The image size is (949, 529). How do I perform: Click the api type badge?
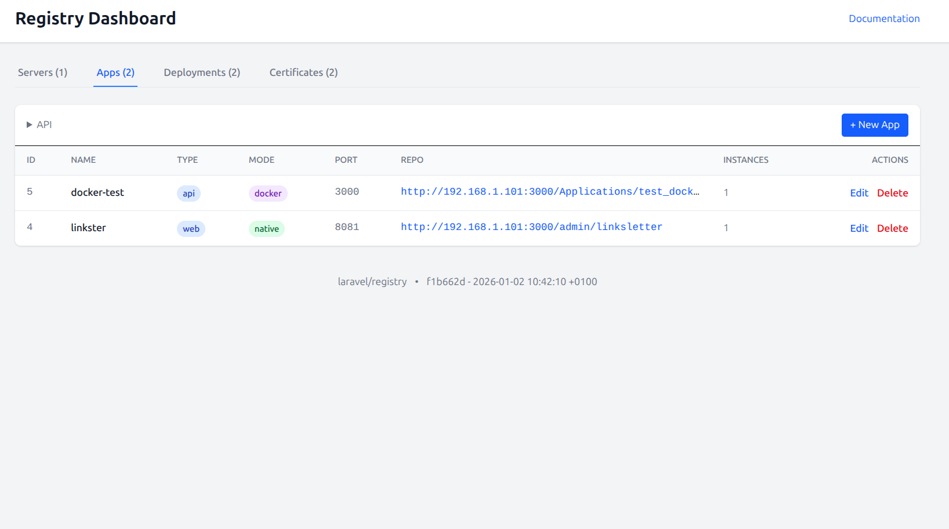pos(189,194)
